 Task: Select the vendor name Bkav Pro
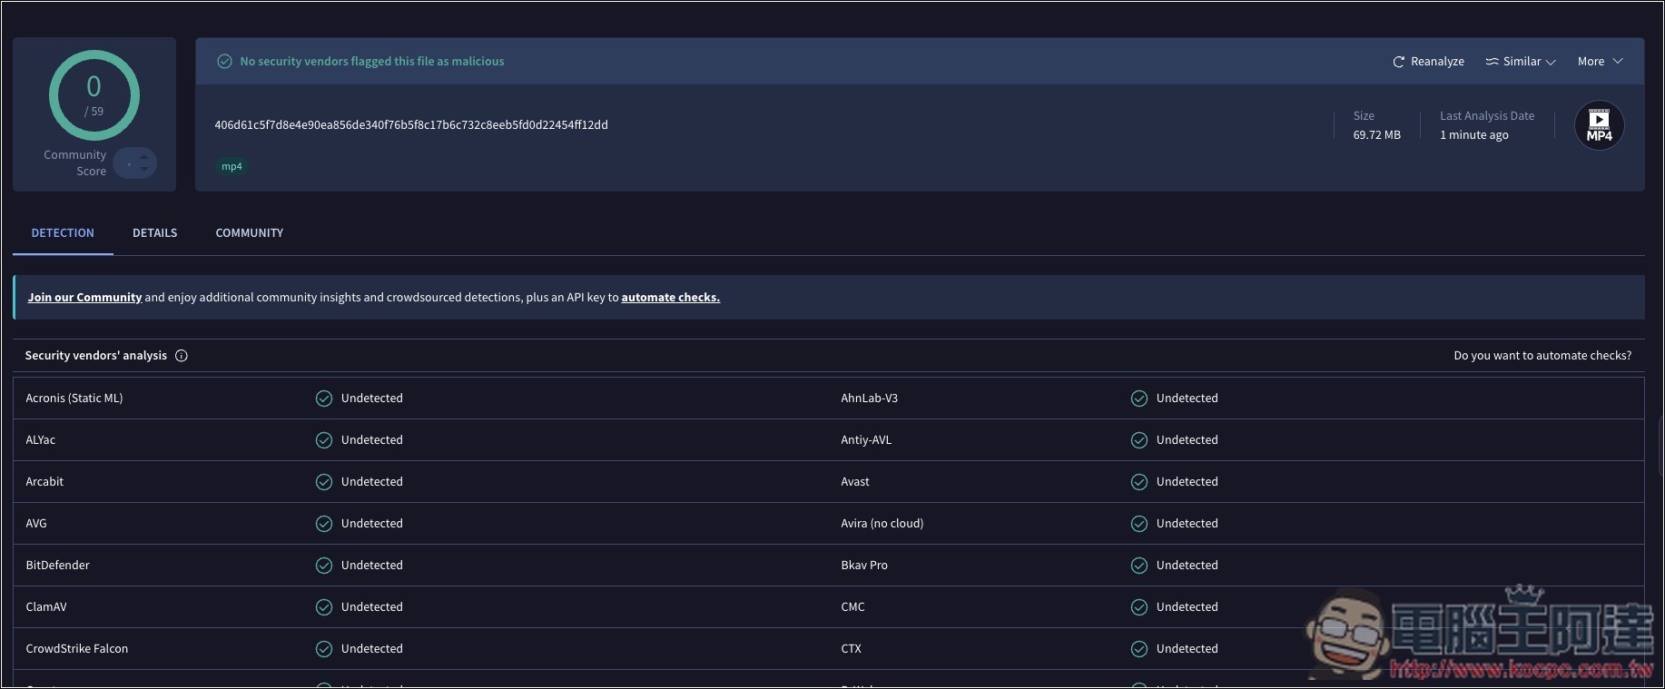(x=864, y=566)
